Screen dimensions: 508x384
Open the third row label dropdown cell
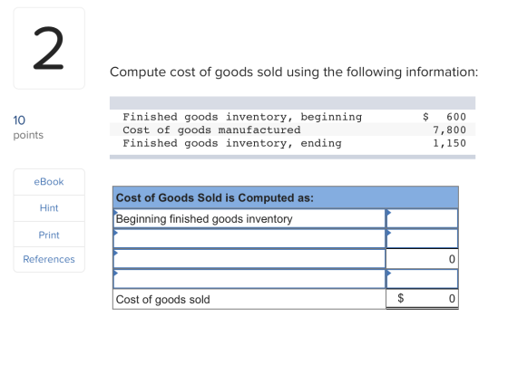(249, 259)
